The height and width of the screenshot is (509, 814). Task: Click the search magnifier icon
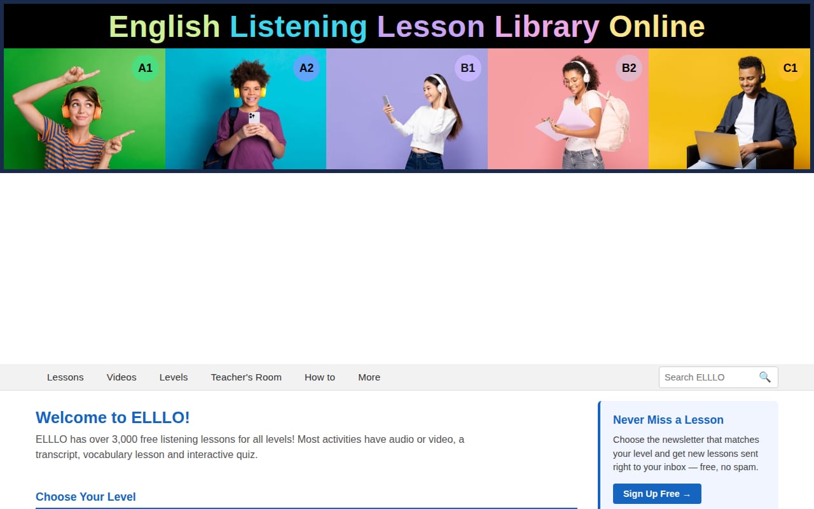pyautogui.click(x=765, y=377)
